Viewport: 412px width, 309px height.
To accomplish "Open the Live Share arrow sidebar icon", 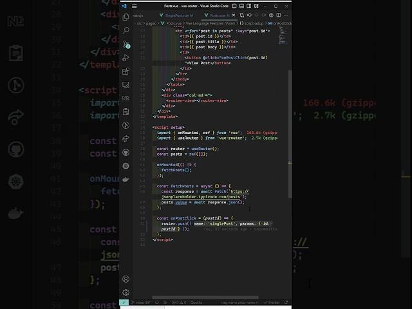I will point(126,139).
